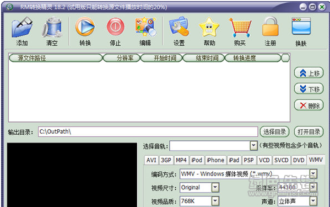Viewport: 330px width, 207px height.
Task: Move item up with 上移 button
Action: [x=309, y=73]
